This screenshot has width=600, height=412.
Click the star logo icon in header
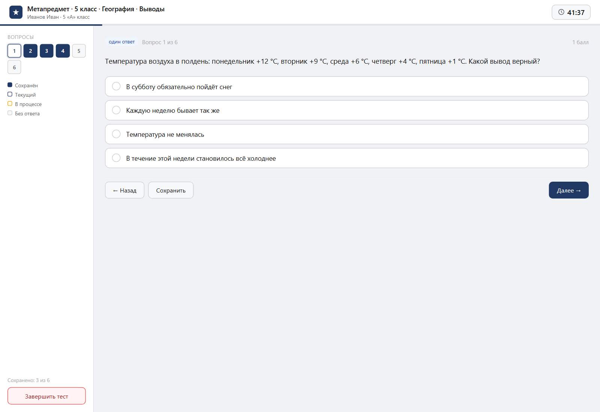pos(16,12)
